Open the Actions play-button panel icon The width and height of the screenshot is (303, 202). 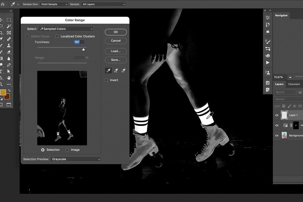[x=268, y=63]
